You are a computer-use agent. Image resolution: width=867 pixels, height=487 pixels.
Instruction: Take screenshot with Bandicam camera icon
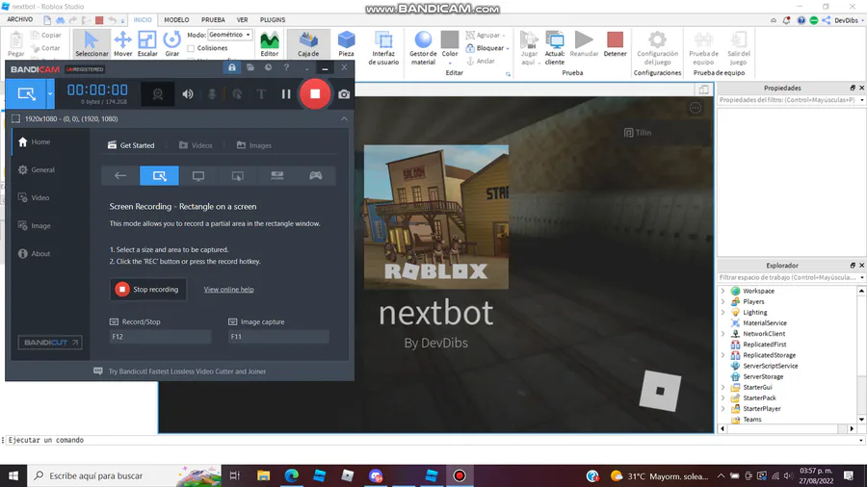click(344, 94)
